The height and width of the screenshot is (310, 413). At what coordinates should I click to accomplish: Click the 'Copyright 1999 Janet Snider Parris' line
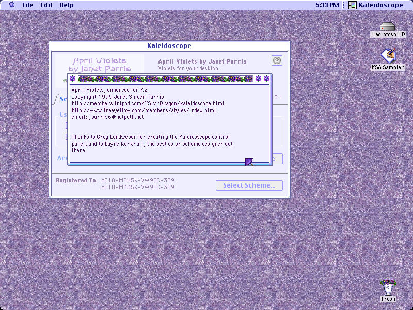point(118,97)
